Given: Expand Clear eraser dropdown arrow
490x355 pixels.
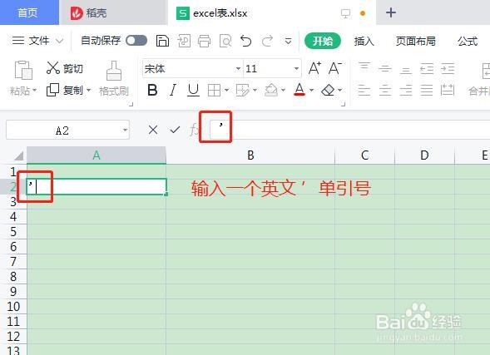Looking at the screenshot, I should pos(339,91).
